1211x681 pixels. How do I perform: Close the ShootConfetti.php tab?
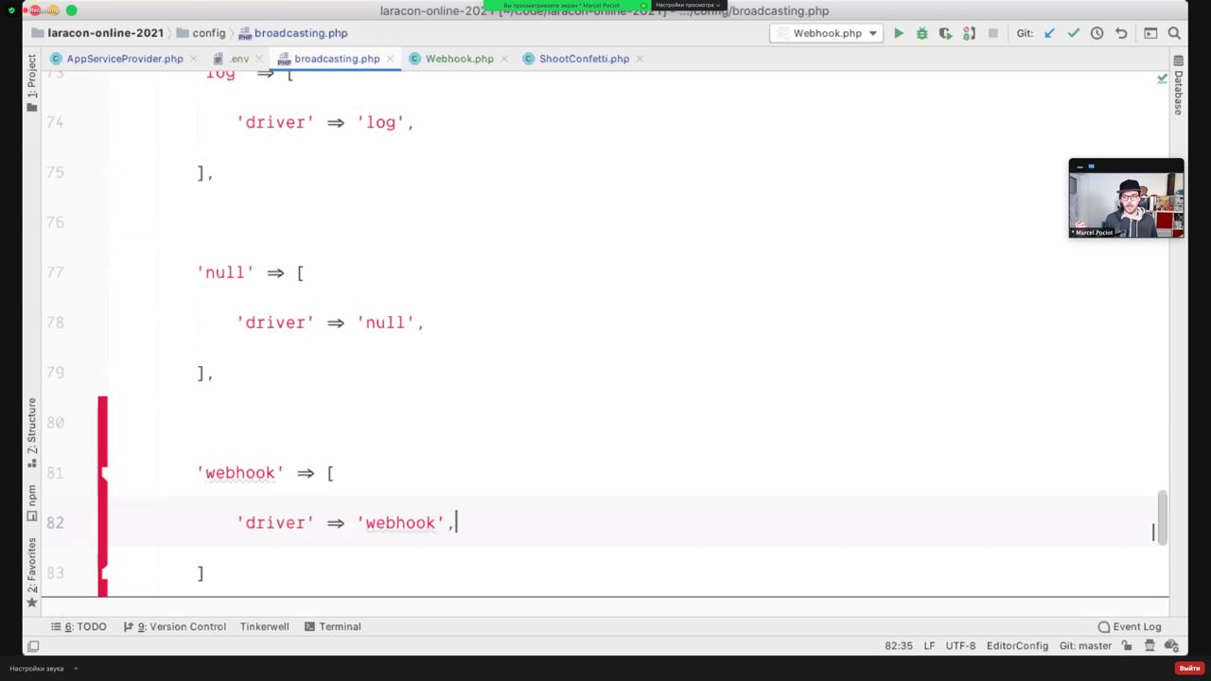pos(640,59)
